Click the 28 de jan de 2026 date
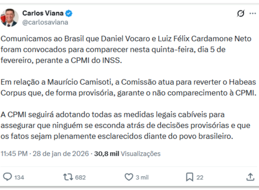Screen dimensions: 259x190 coord(61,154)
